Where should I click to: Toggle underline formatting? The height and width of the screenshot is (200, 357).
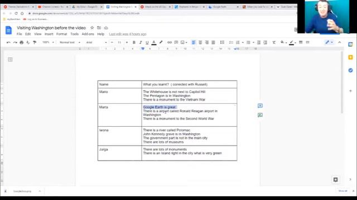[147, 42]
